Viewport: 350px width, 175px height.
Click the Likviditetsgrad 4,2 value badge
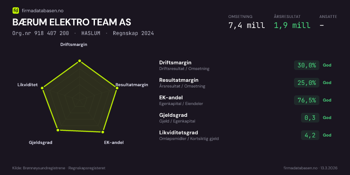point(310,135)
